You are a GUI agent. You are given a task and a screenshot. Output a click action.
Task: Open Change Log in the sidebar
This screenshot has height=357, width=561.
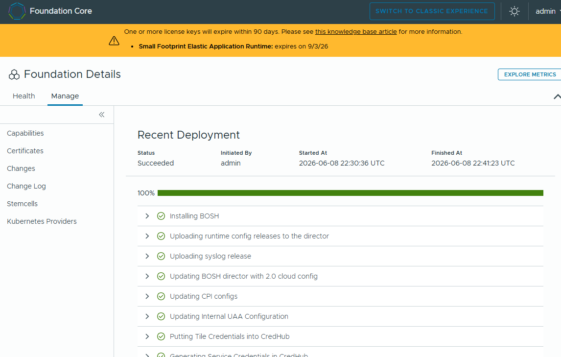(x=26, y=186)
